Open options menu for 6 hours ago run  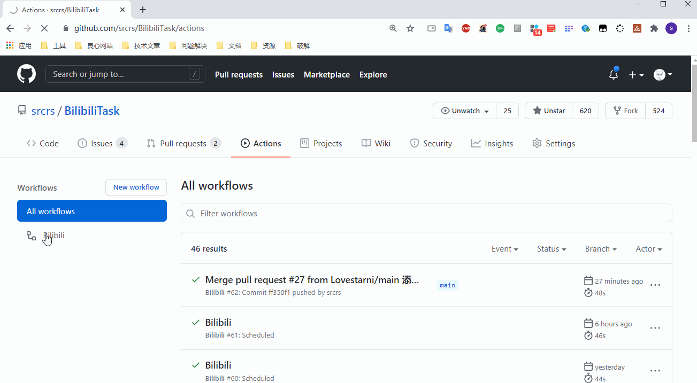[655, 328]
